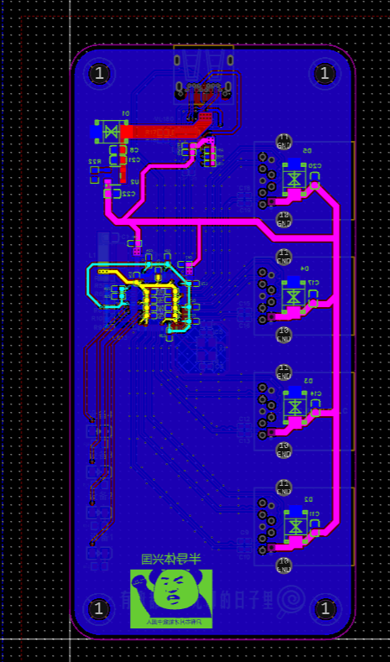Click the USB connector footprint at board top

(204, 76)
